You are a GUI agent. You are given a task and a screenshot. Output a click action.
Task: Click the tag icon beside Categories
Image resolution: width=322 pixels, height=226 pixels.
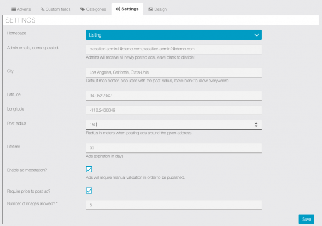click(x=82, y=9)
